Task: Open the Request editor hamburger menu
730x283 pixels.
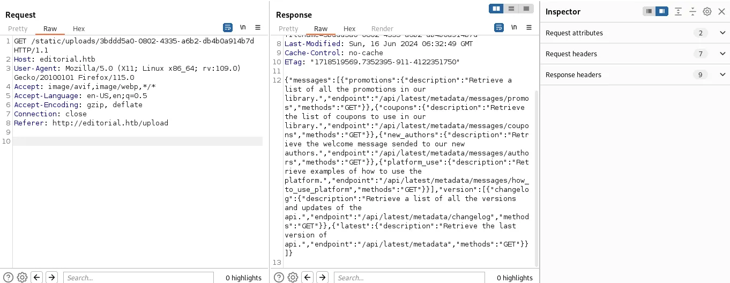Action: [258, 27]
